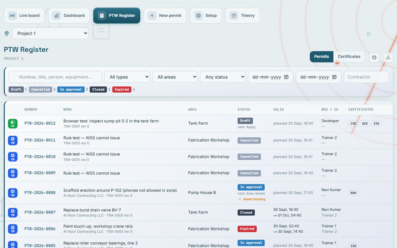The width and height of the screenshot is (397, 248).
Task: Click the location pin icon beside Project 1
Action: 7,33
